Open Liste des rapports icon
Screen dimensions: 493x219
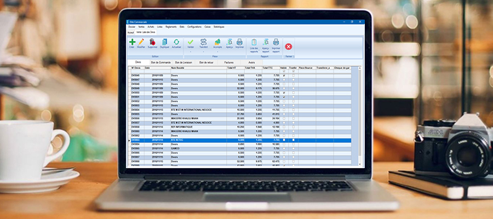coord(254,42)
